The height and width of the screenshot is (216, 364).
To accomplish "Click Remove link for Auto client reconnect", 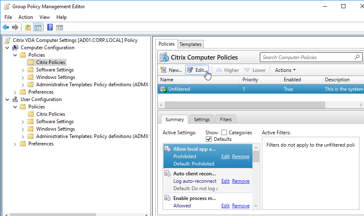I will 241,181.
